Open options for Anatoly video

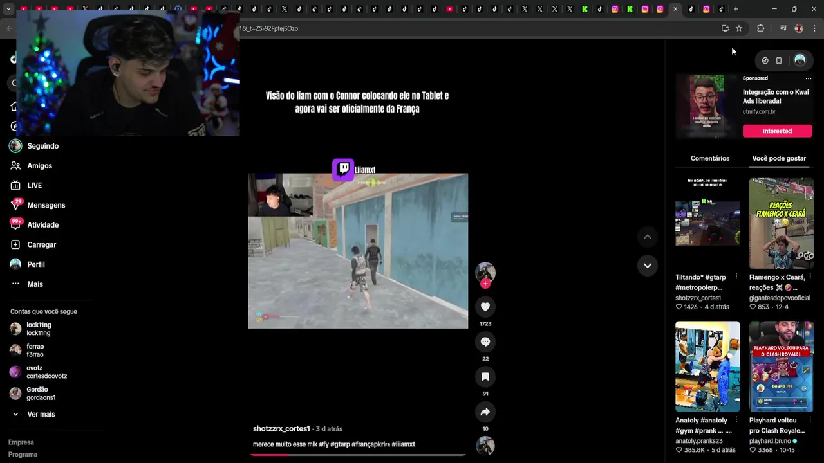point(736,421)
